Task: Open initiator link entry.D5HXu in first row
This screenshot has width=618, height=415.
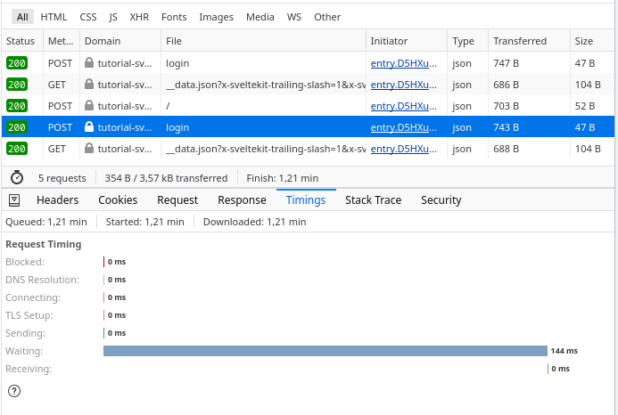Action: 404,63
